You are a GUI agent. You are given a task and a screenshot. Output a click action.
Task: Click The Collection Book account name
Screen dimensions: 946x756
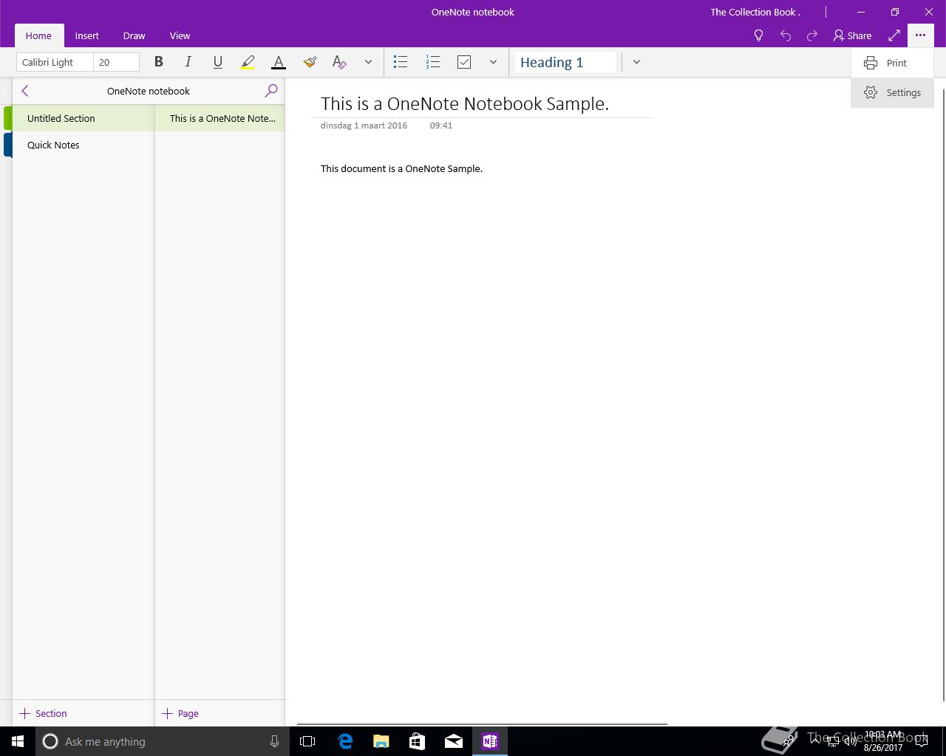[755, 12]
